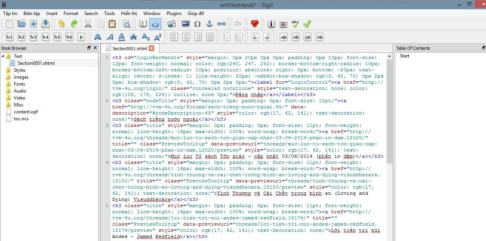This screenshot has width=486, height=241.
Task: Toggle underline formatting
Action: click(122, 37)
